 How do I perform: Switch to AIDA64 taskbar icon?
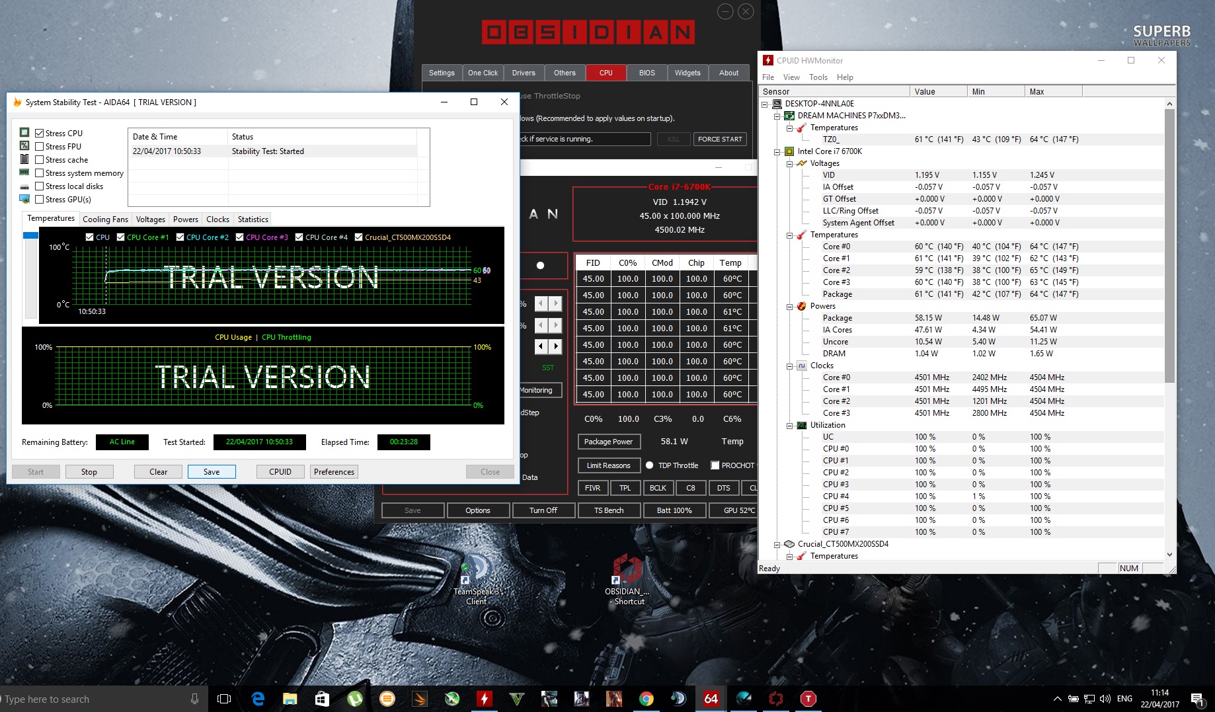pyautogui.click(x=711, y=699)
